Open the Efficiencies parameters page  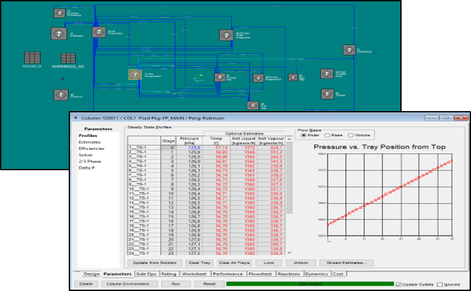click(91, 149)
